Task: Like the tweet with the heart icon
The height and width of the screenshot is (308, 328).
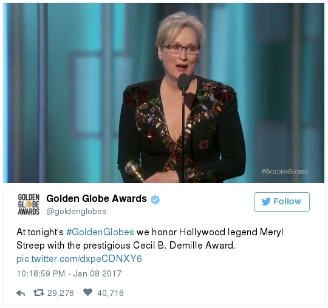Action: 87,292
